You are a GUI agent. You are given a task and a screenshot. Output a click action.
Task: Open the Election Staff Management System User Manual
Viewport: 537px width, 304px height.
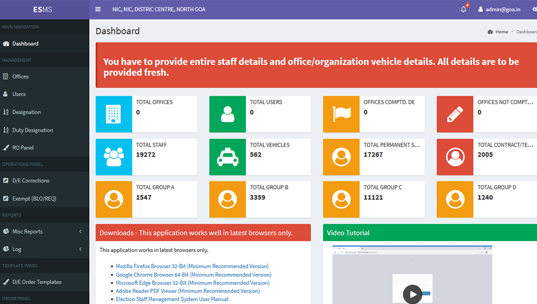coord(172,299)
